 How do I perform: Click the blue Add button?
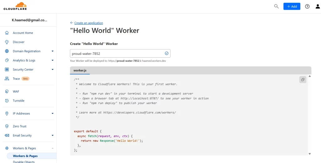[x=292, y=6]
